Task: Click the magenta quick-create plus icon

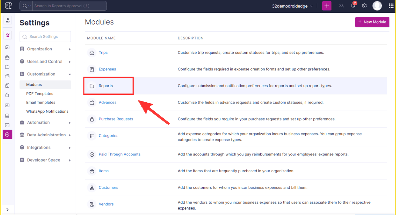Action: [327, 6]
